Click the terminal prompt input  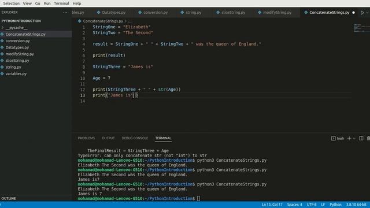click(x=198, y=198)
